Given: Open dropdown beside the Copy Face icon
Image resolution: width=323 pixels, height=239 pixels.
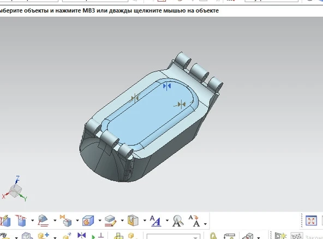Looking at the screenshot, I should [77, 220].
